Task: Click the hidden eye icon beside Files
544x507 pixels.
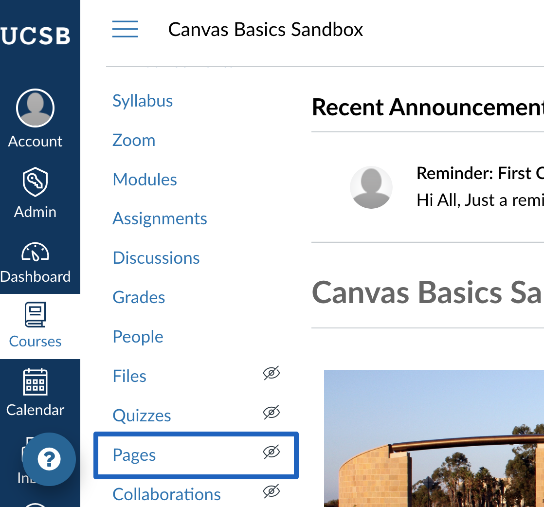Action: pyautogui.click(x=272, y=373)
